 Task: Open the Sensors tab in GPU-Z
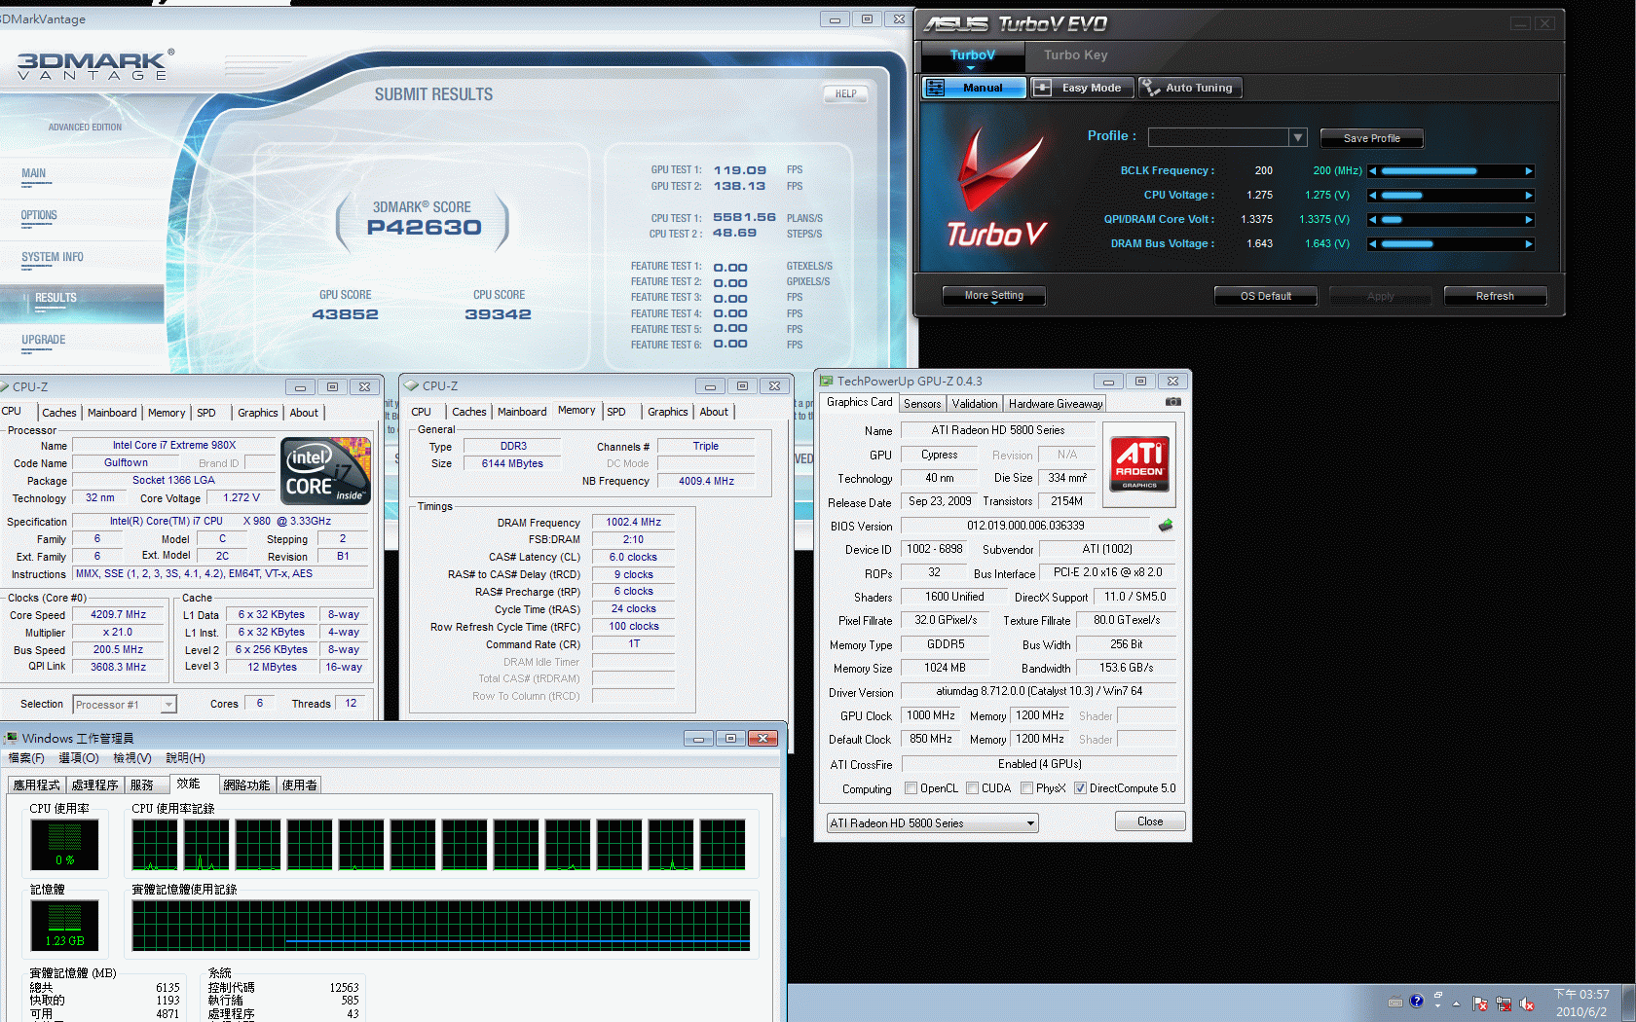(922, 404)
